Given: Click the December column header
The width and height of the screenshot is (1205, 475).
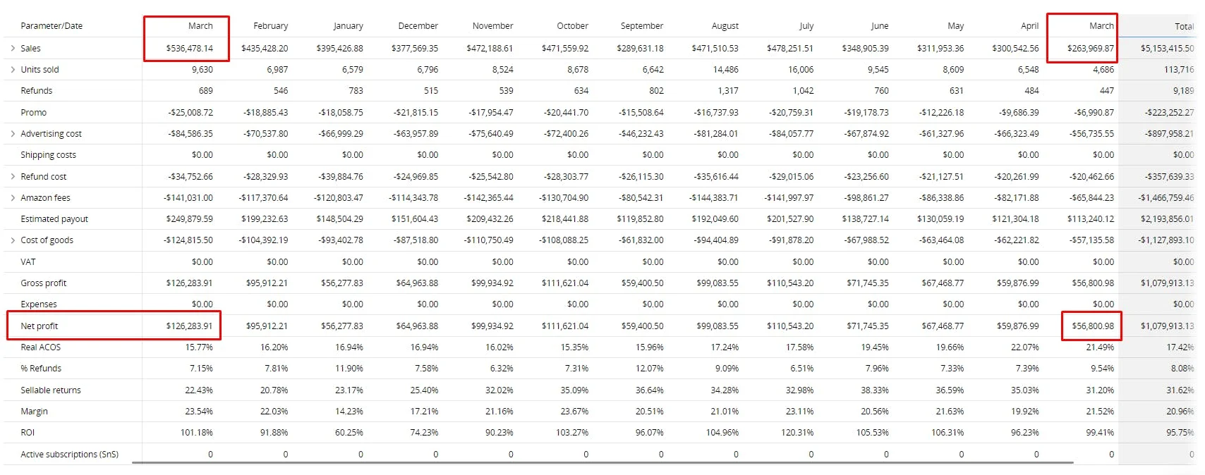Looking at the screenshot, I should tap(418, 26).
